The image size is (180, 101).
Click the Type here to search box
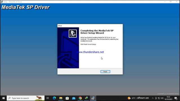tap(26, 98)
